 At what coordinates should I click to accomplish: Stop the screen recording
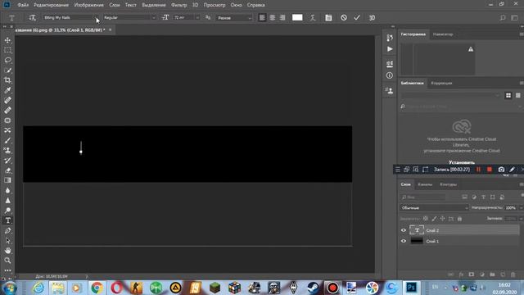(490, 170)
